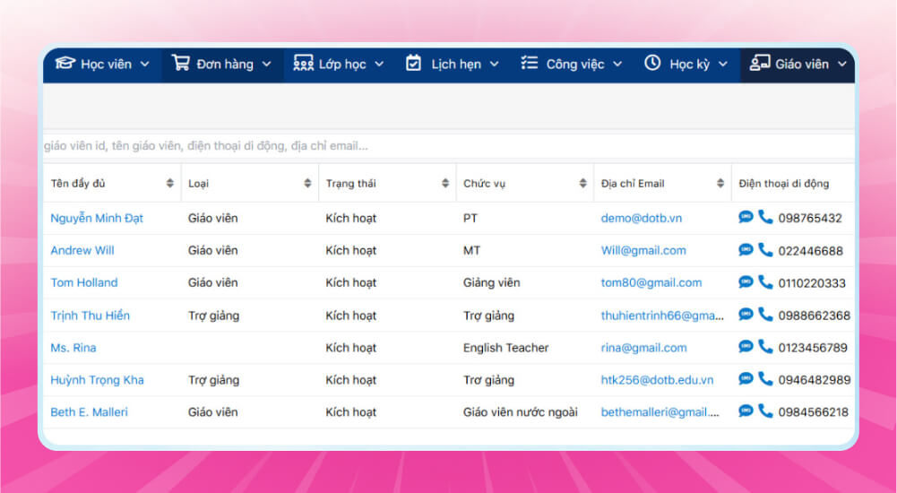Open the Lớp học menu label

pyautogui.click(x=342, y=64)
